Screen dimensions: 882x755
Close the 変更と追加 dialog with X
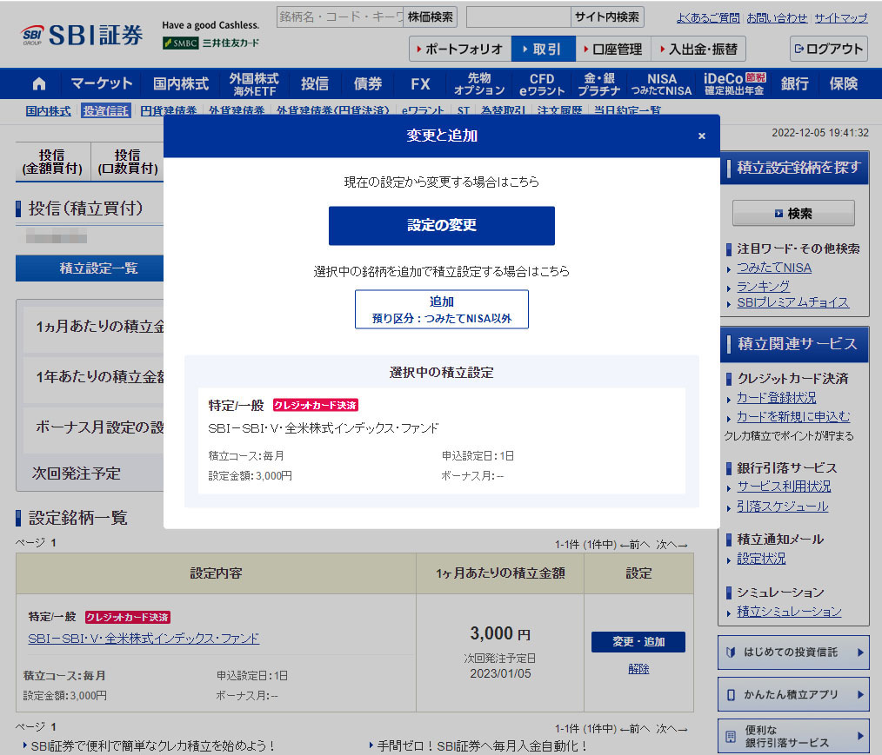tap(702, 136)
